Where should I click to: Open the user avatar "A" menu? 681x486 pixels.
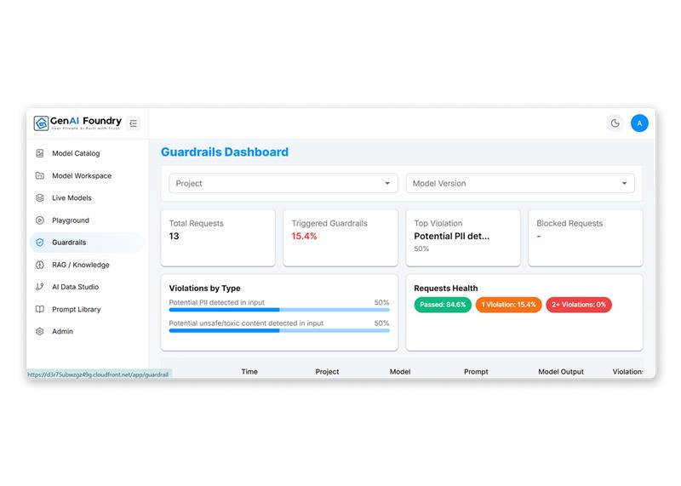click(x=639, y=123)
